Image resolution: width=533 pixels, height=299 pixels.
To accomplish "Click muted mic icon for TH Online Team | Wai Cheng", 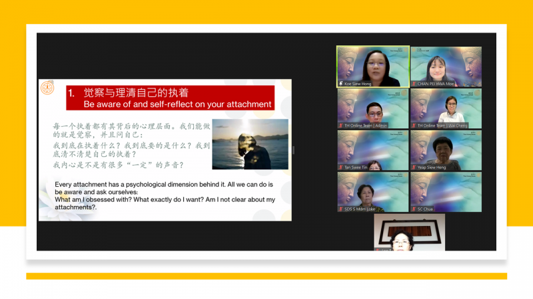I will click(414, 126).
